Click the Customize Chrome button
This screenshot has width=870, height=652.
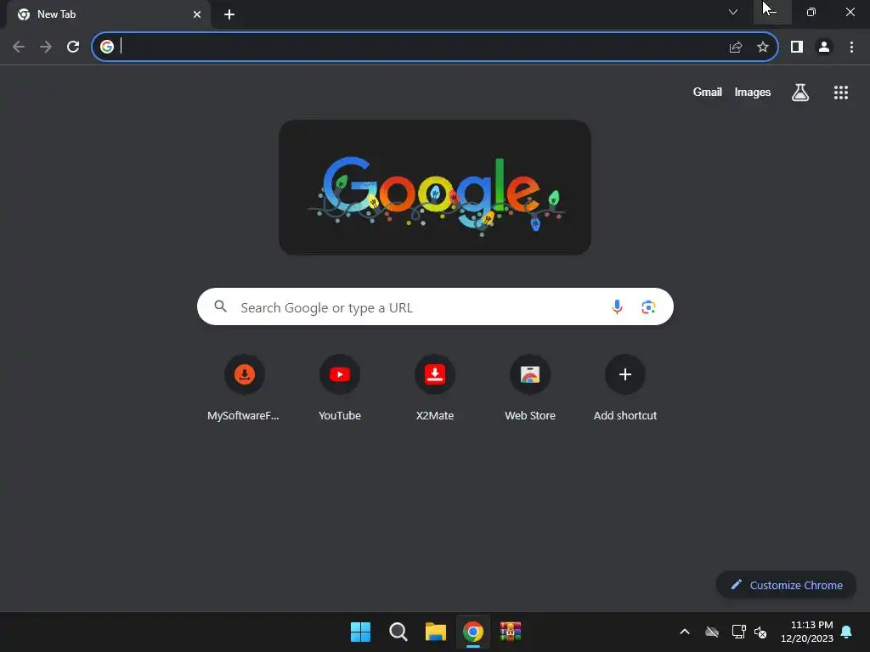click(786, 585)
